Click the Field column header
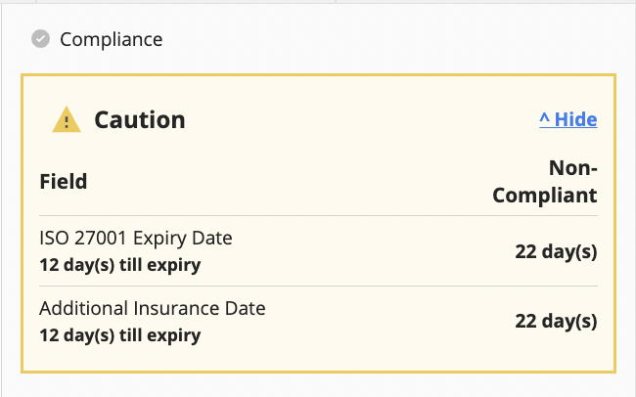This screenshot has height=397, width=636. [x=64, y=181]
